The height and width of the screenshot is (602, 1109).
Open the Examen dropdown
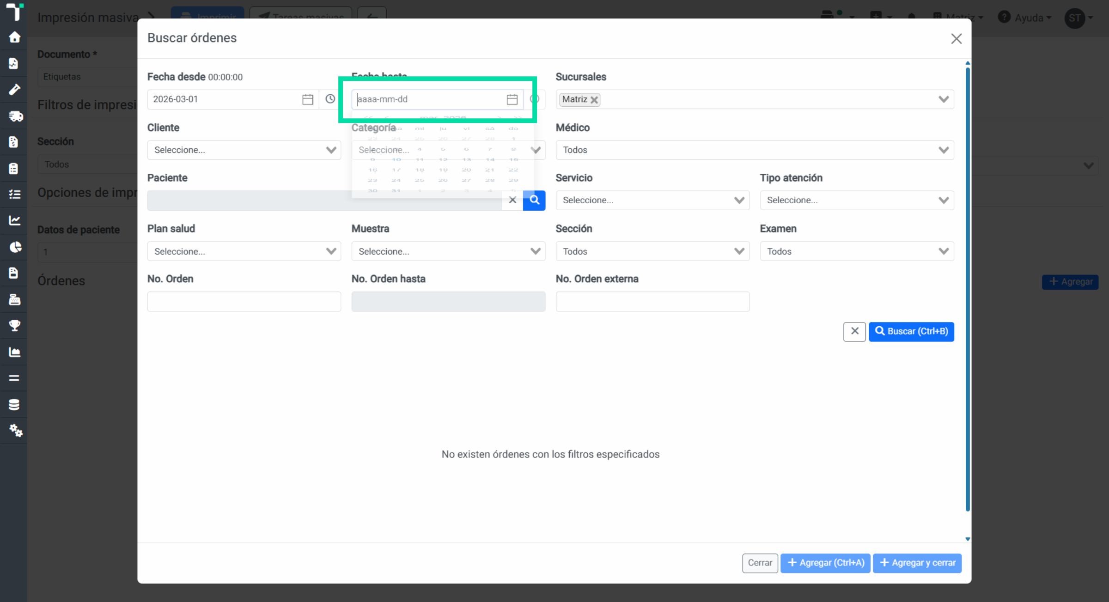857,251
